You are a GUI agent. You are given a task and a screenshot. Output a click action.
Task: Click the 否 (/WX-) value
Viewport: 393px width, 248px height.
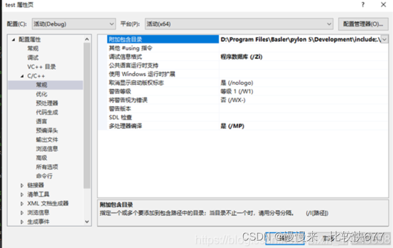[x=233, y=100]
